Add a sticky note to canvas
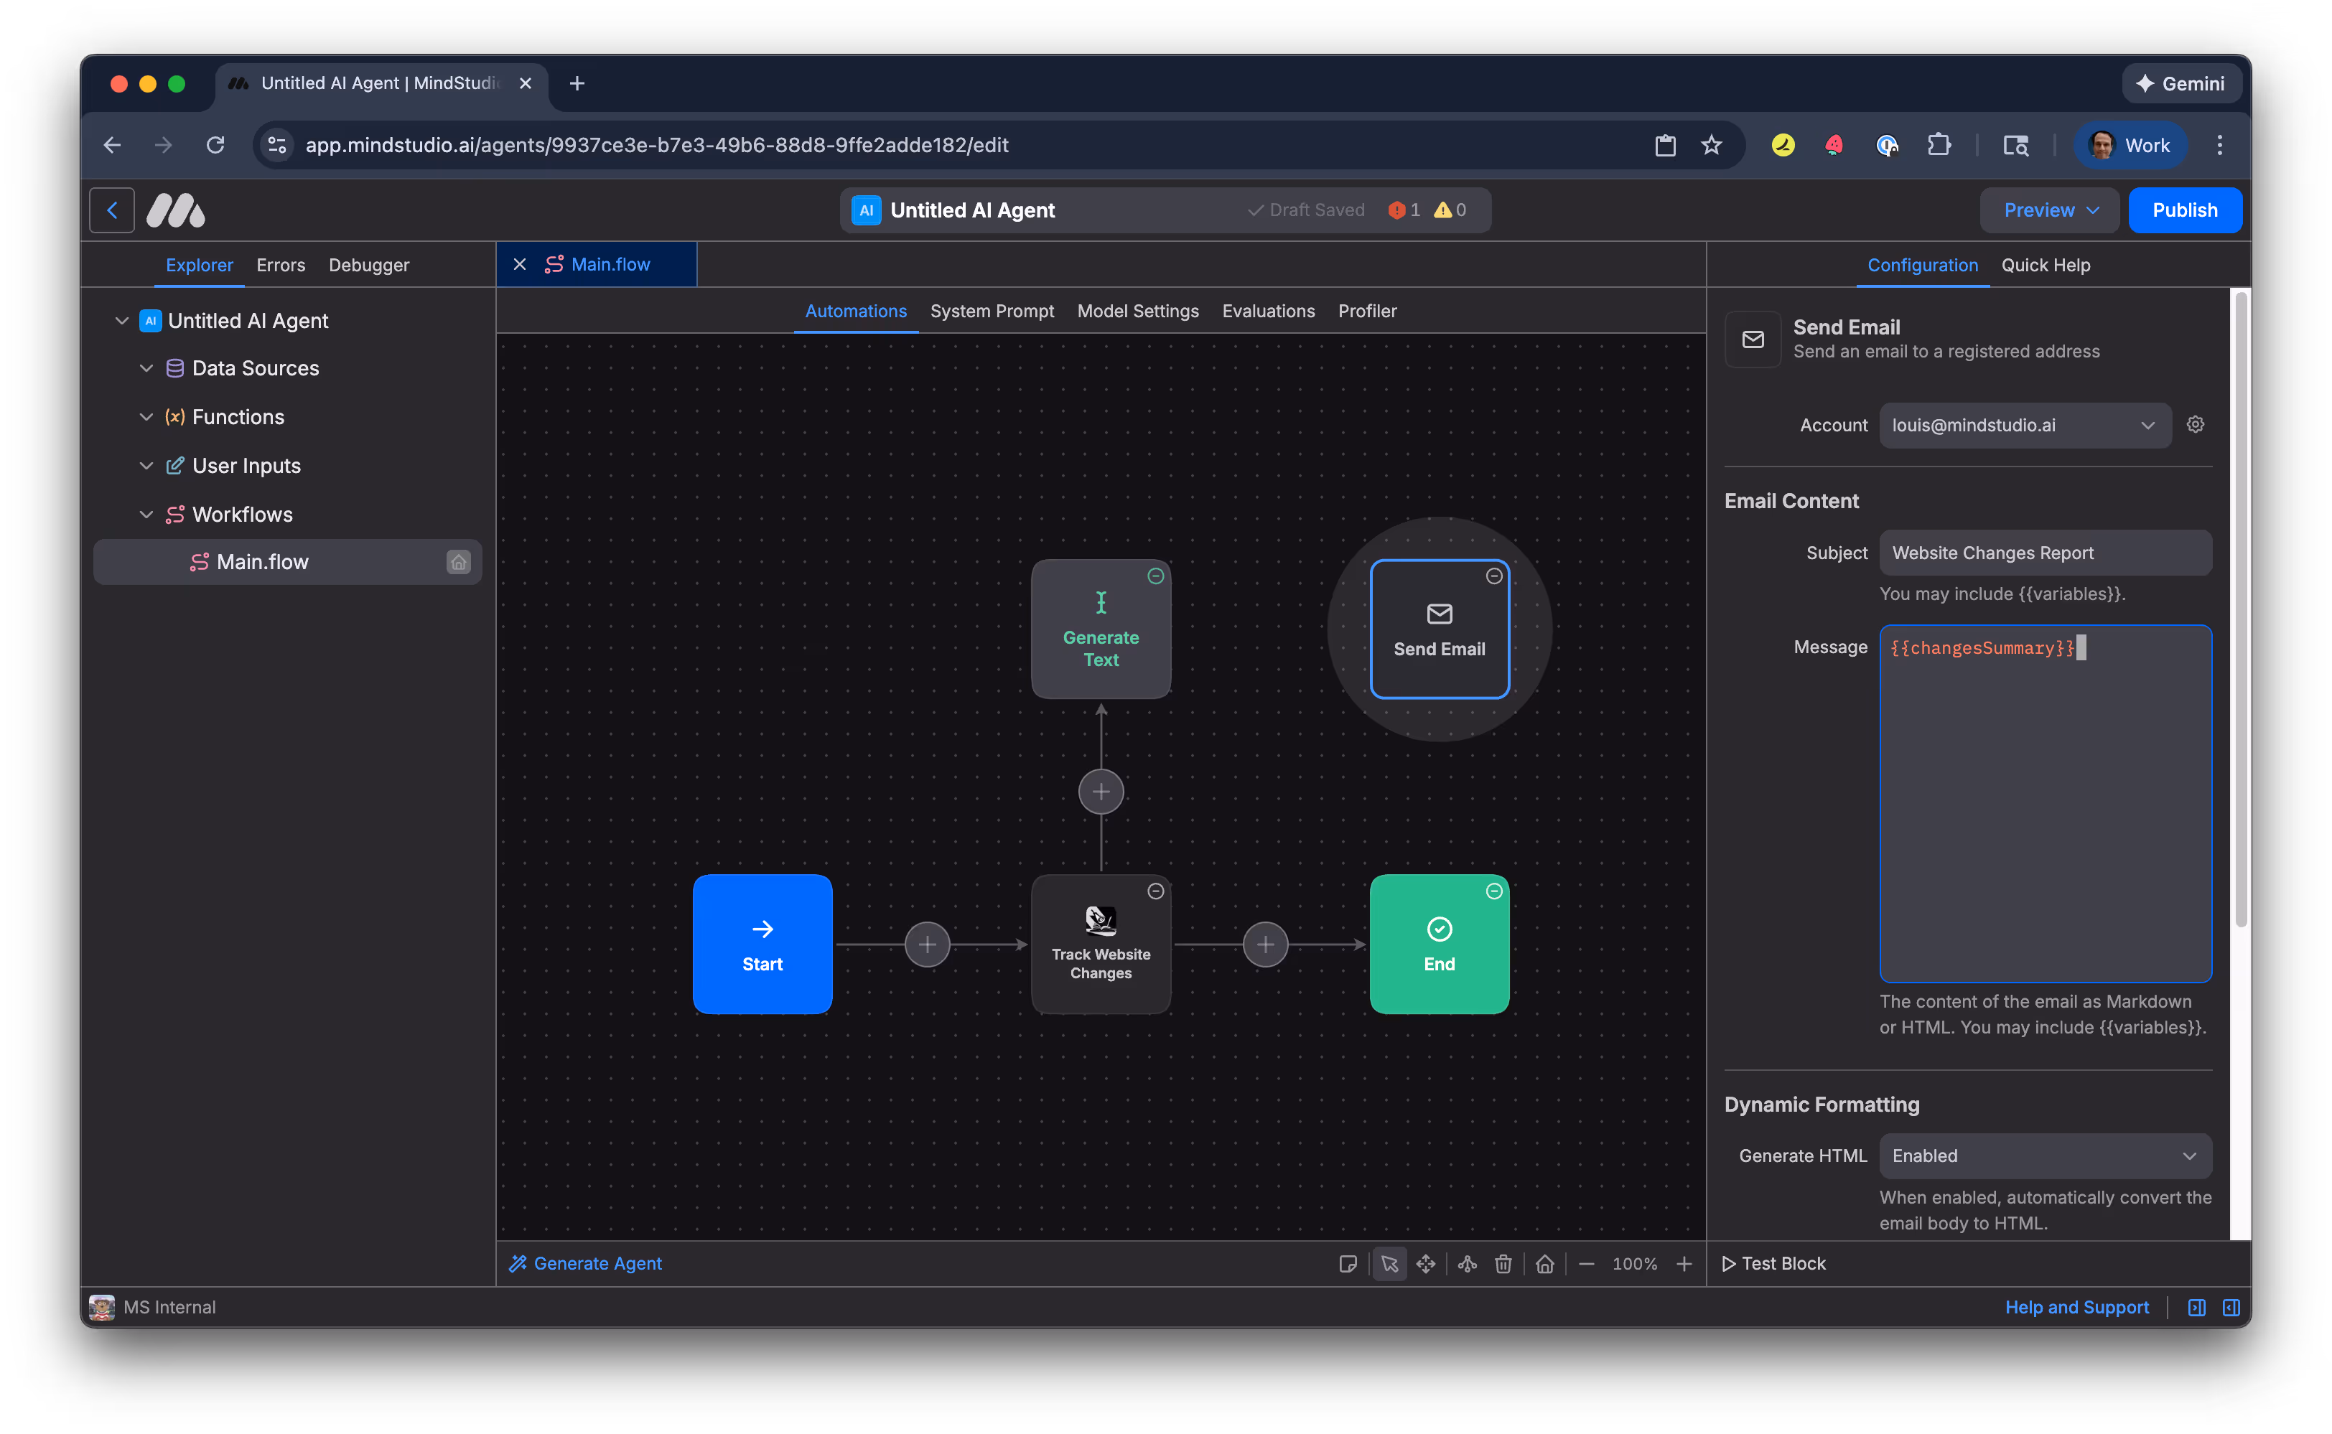Viewport: 2332px width, 1434px height. 1347,1263
